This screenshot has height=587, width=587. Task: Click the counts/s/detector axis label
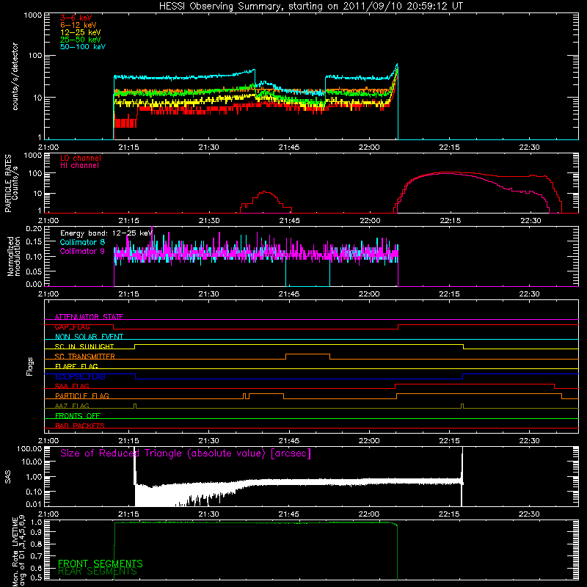coord(15,76)
